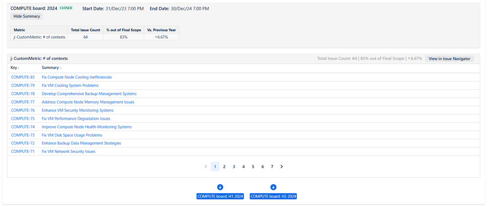Open issue key COMPUTE-83

23,77
